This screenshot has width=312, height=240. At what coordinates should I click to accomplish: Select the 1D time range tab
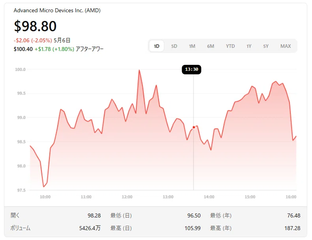[x=157, y=46]
